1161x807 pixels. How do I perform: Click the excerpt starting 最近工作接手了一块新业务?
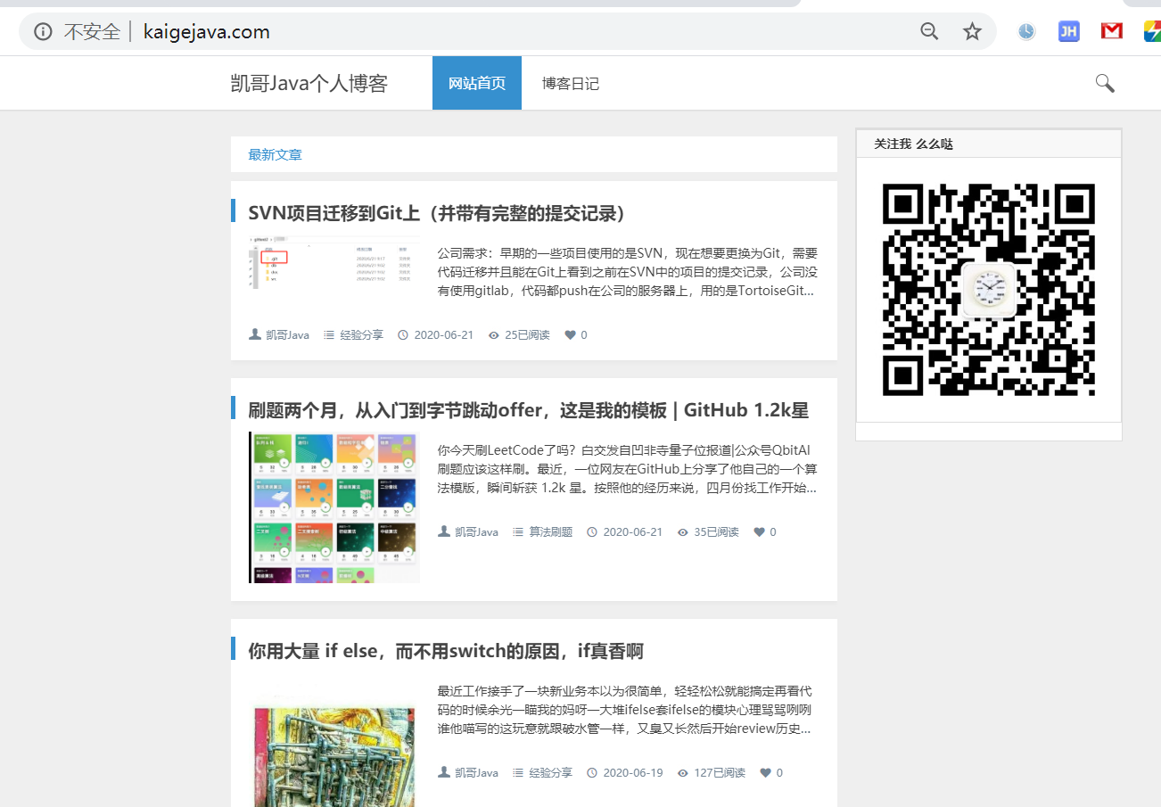pos(624,710)
